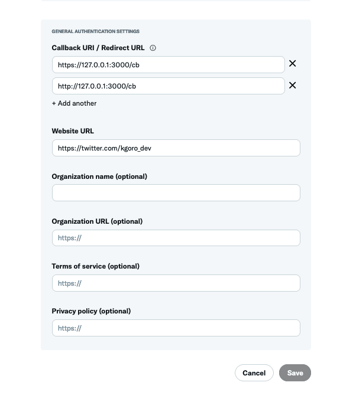
Task: Remove the http://127.0.0.1:3000/cb callback entry
Action: pos(292,85)
